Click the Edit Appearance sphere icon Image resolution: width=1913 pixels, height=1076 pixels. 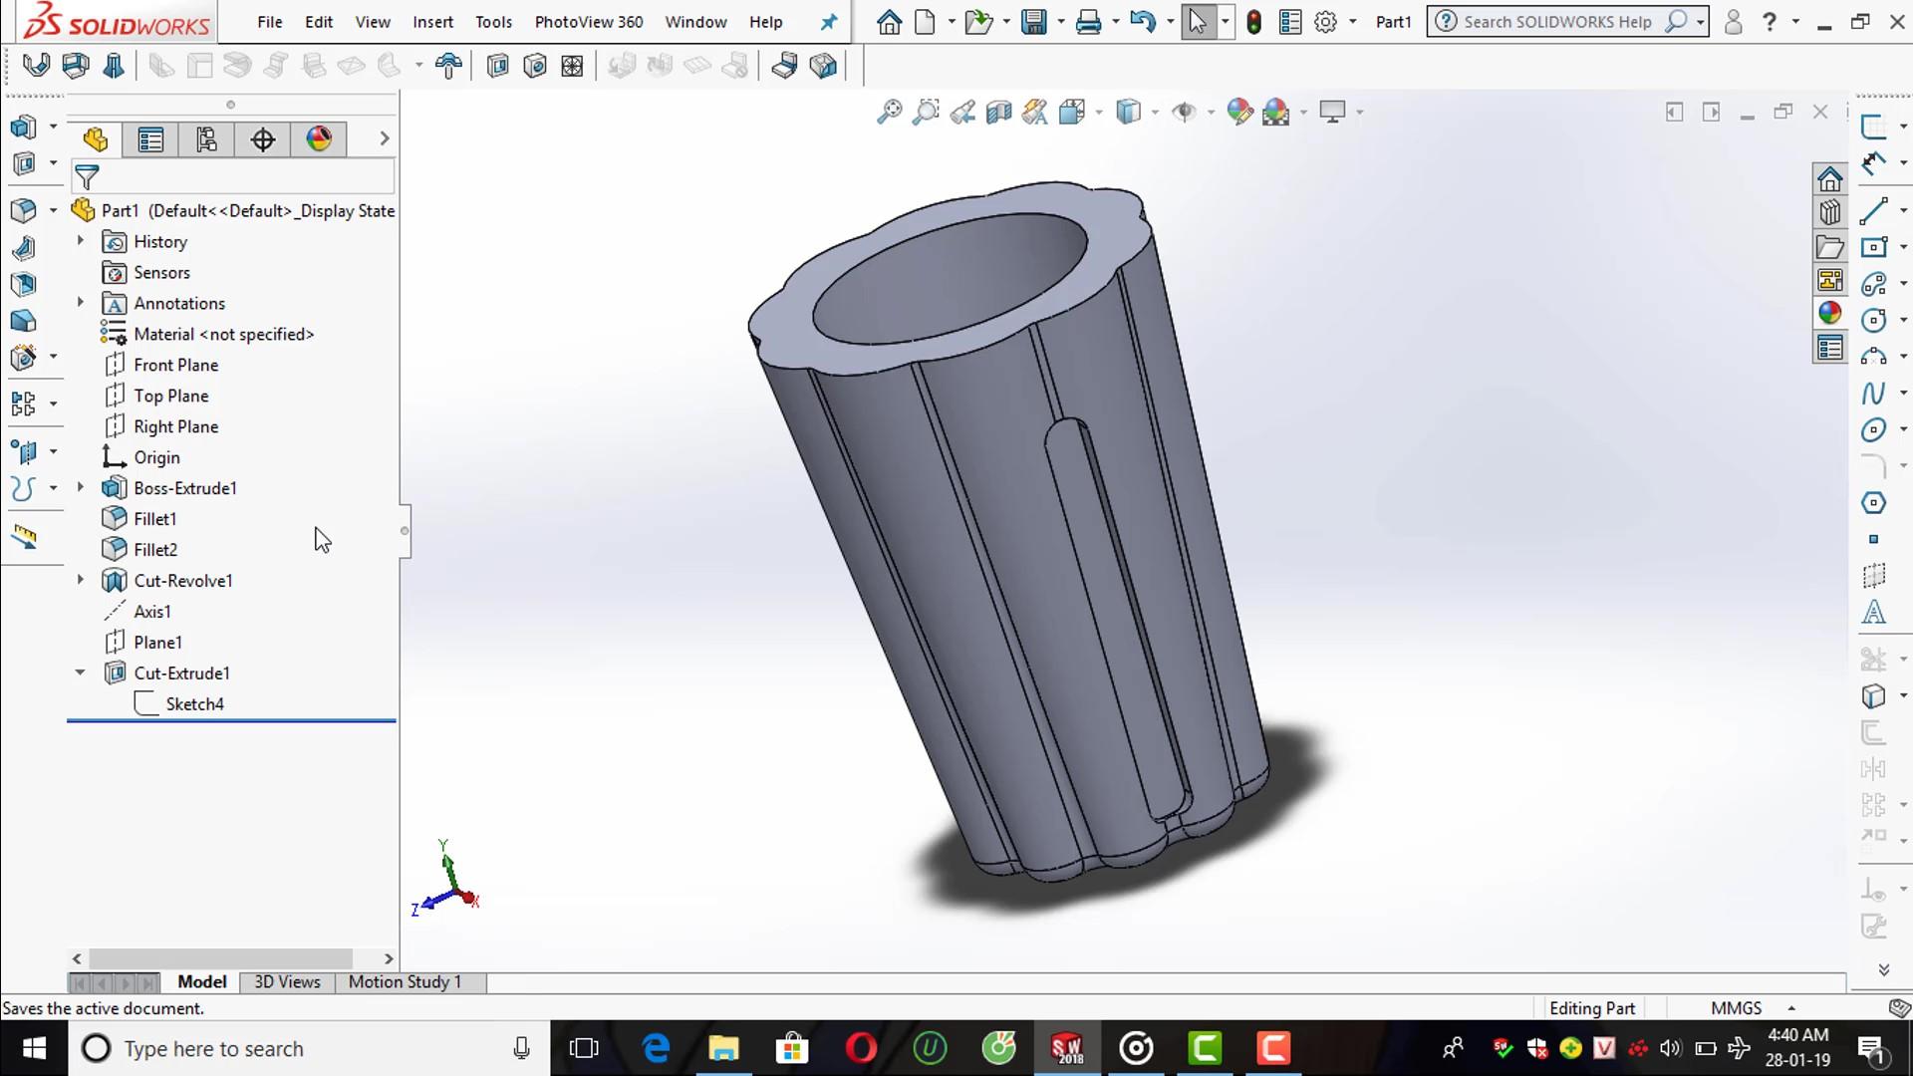coord(1240,112)
